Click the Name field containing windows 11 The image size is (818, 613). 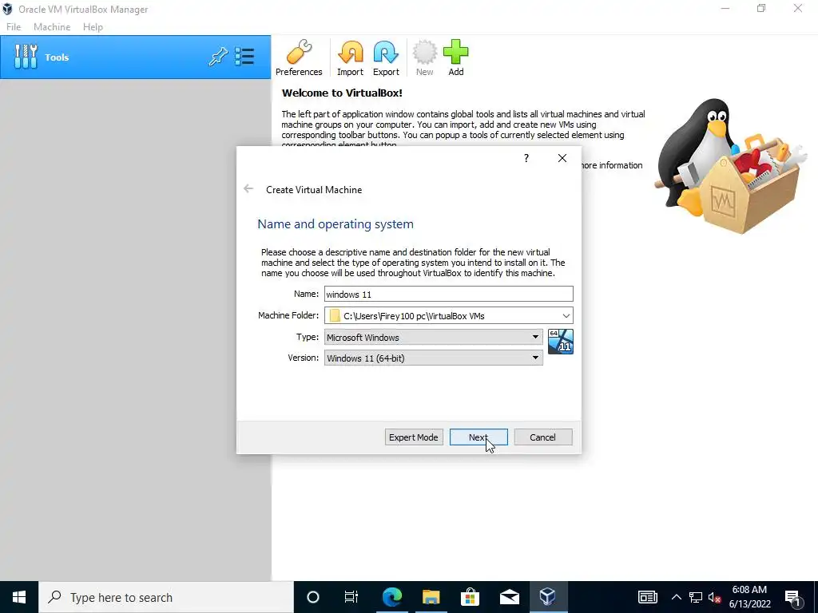pos(449,294)
